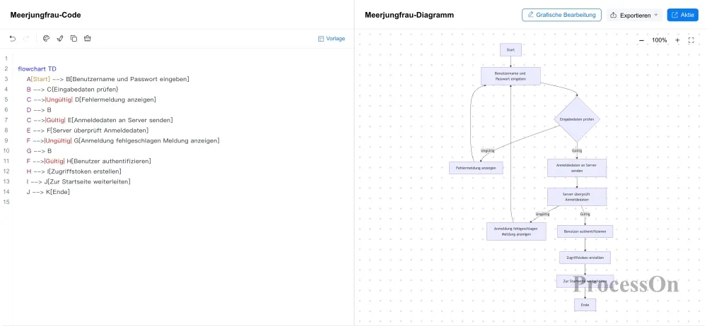Open the Exportieren dropdown
Screen dimensions: 707x326
click(634, 16)
